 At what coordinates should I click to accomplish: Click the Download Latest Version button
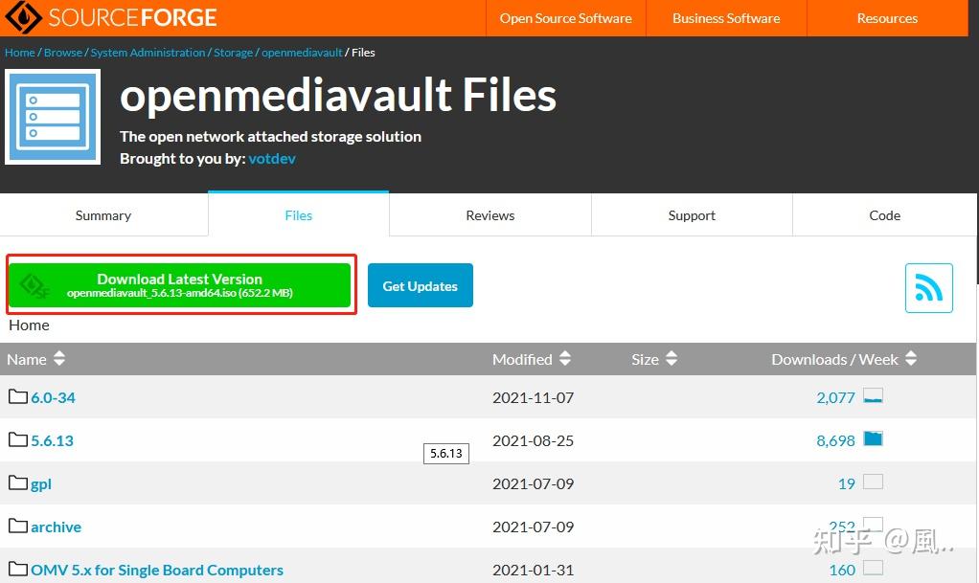(180, 284)
